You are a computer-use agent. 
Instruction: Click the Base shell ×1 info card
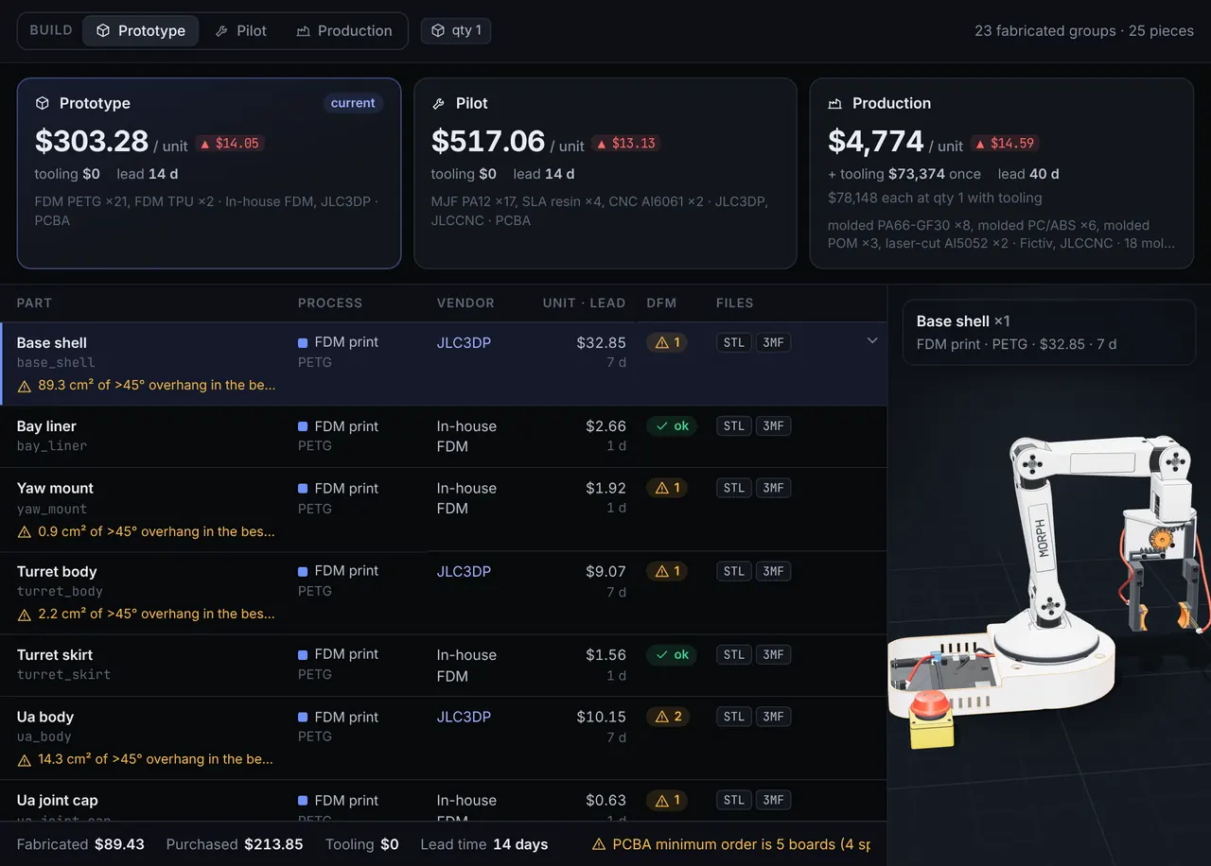pos(1049,332)
